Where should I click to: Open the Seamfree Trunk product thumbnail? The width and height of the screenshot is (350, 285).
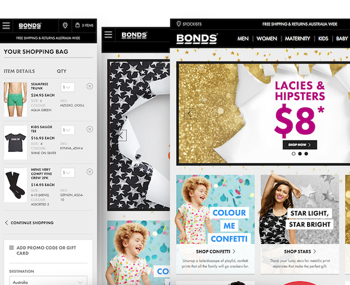[x=16, y=100]
